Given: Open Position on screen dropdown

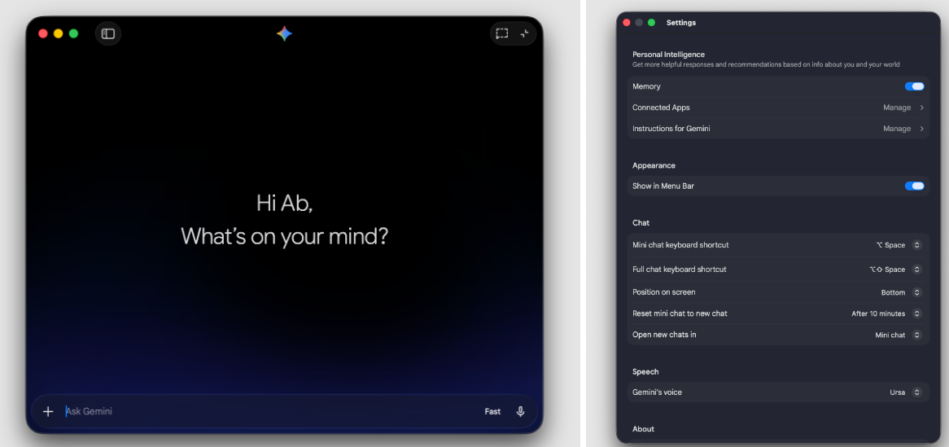Looking at the screenshot, I should [x=916, y=292].
